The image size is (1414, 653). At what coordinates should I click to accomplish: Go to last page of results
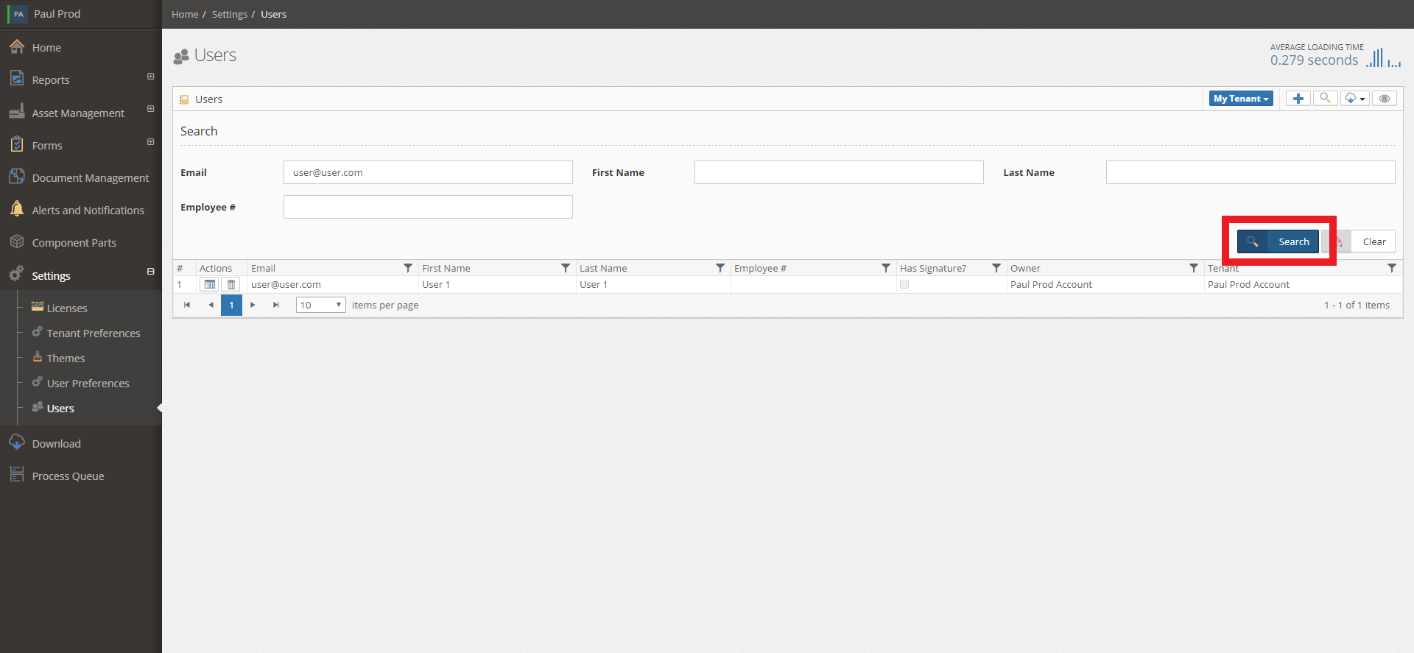point(276,305)
